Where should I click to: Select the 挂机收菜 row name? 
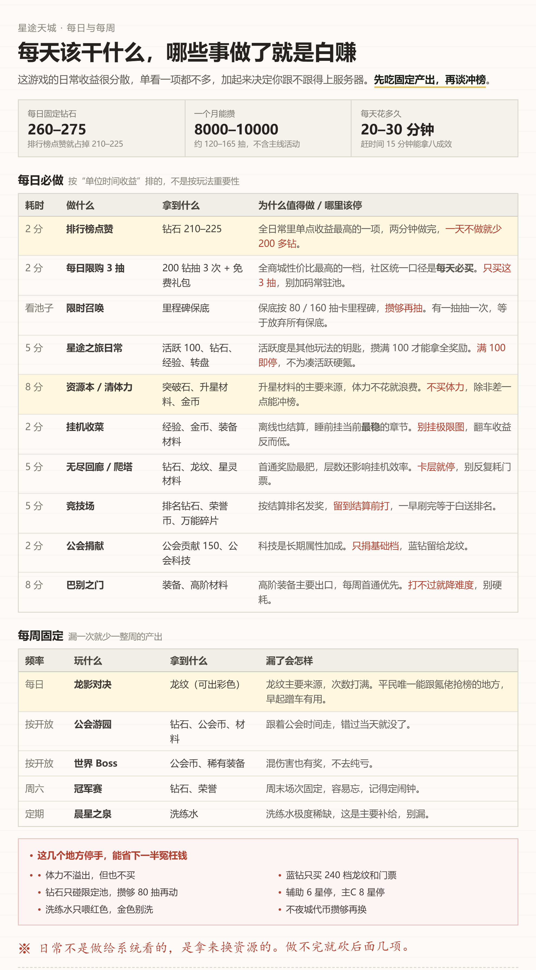pos(85,427)
